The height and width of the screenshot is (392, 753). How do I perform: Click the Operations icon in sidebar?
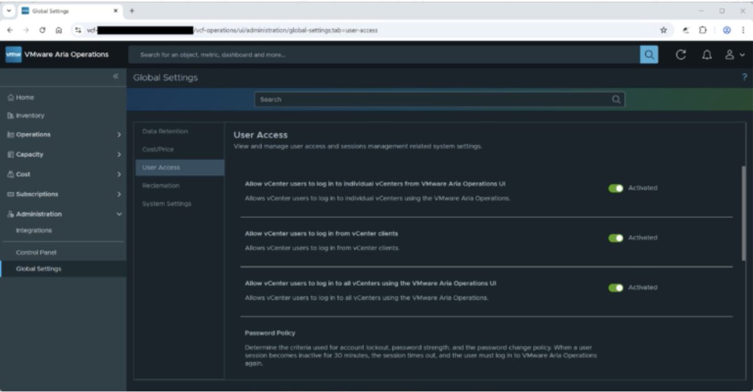[10, 134]
